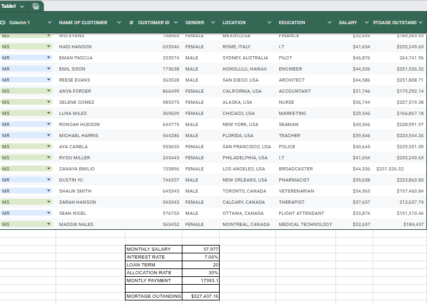Select the Michael Harris name cell

pyautogui.click(x=78, y=135)
